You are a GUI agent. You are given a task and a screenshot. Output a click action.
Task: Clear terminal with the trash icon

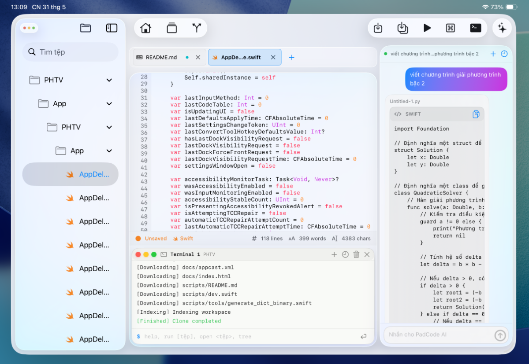[356, 254]
